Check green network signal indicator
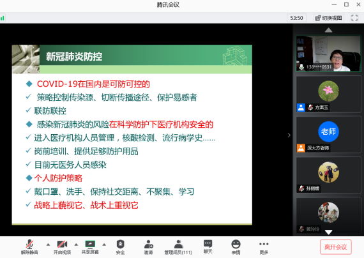The height and width of the screenshot is (258, 364). (x=3, y=18)
